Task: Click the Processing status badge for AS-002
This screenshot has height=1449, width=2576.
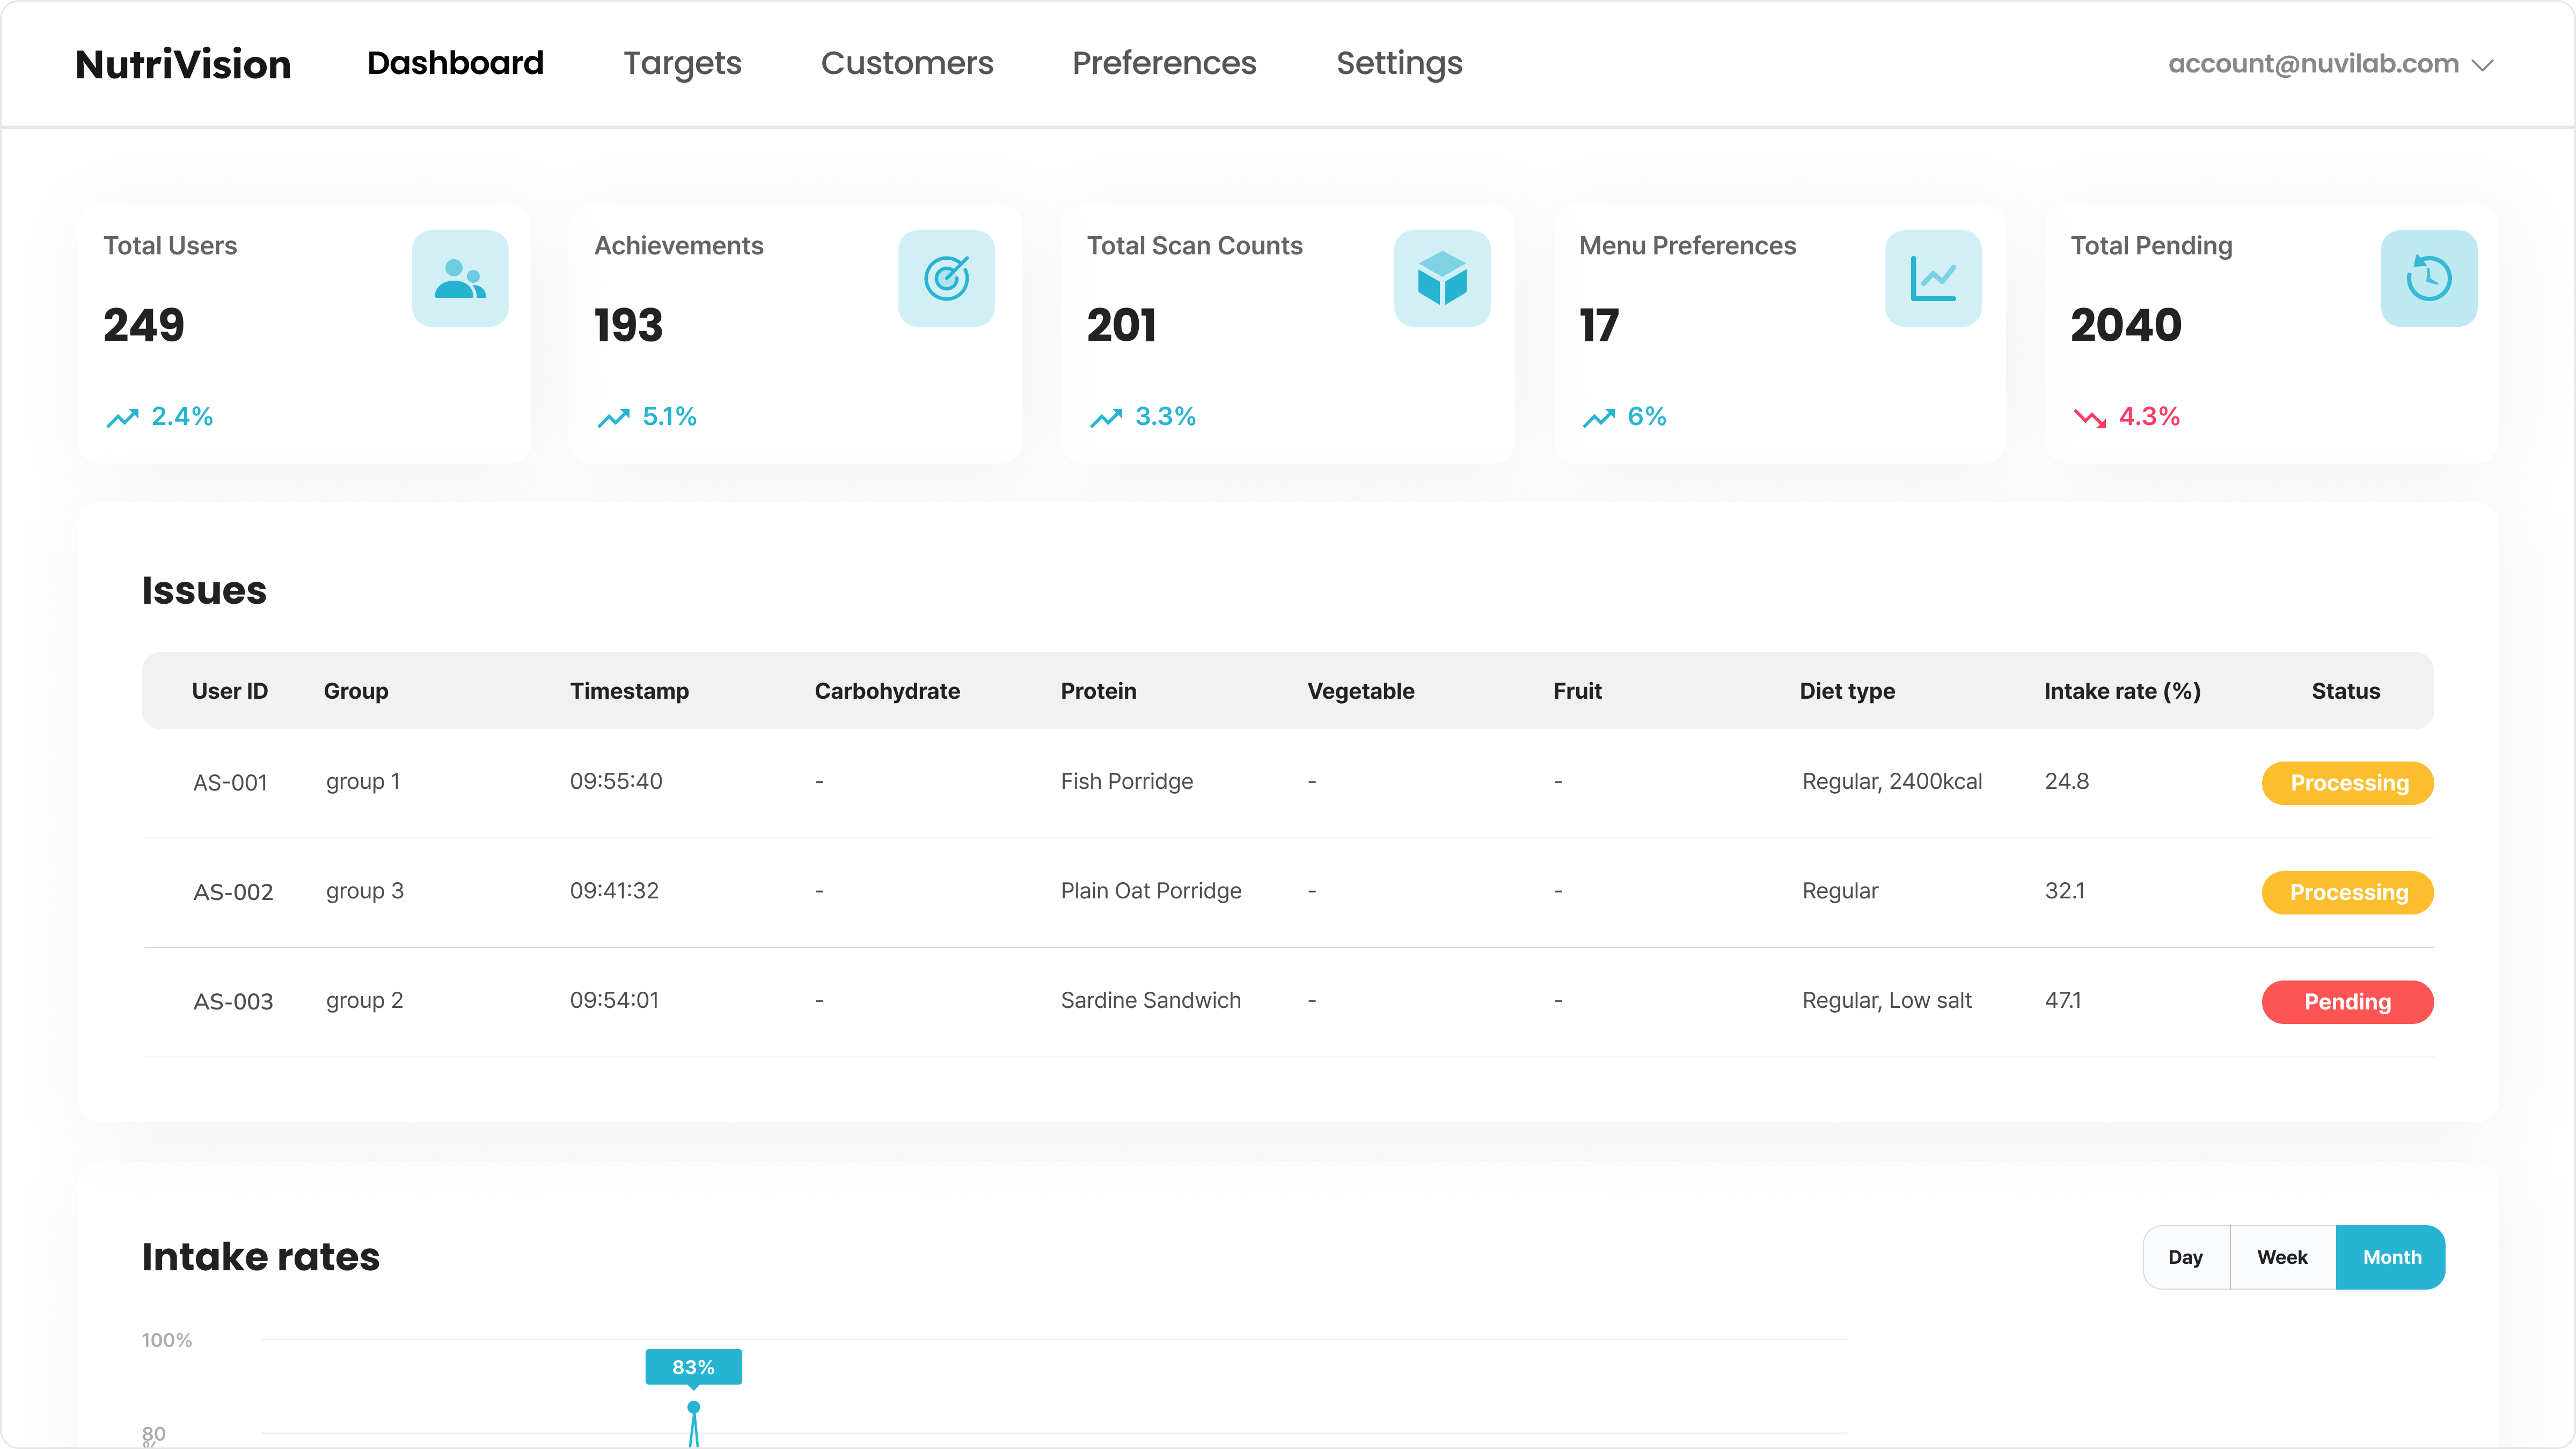Action: [2348, 892]
